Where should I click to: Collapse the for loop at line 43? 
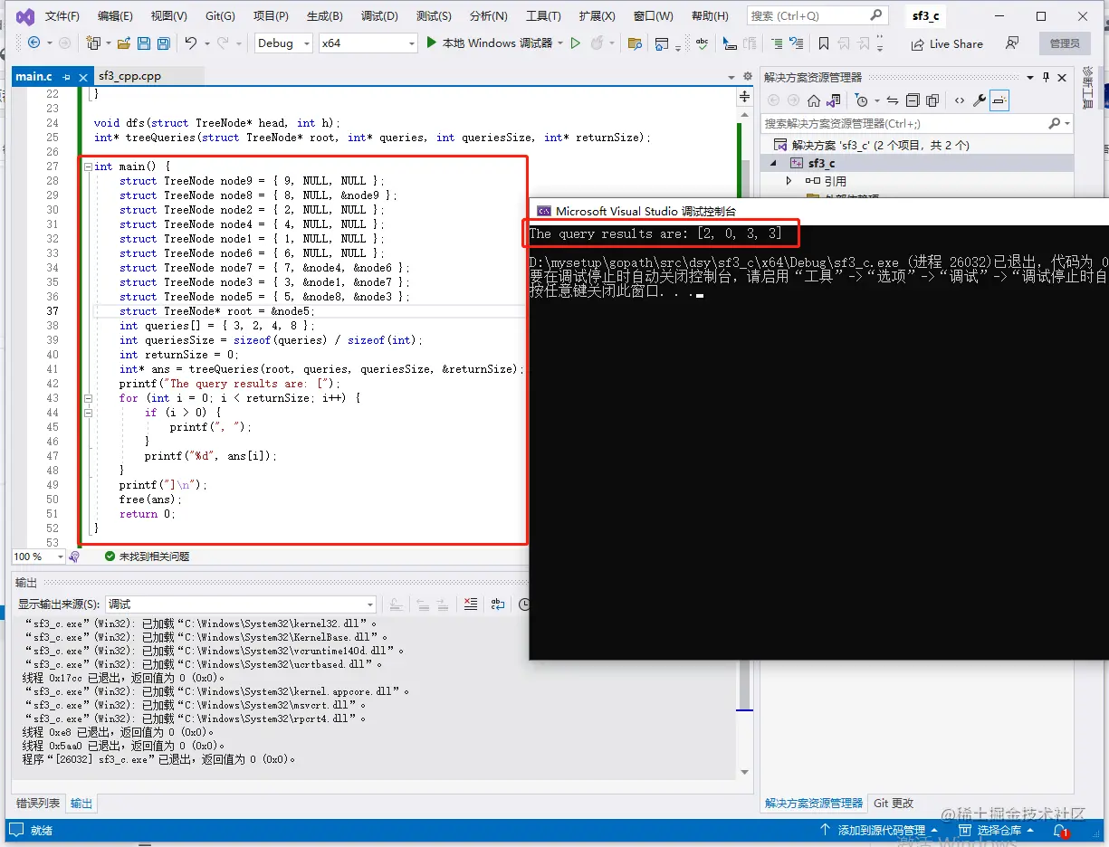pos(87,398)
